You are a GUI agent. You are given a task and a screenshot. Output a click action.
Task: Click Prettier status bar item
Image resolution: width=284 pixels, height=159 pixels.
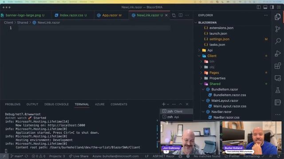232,156
